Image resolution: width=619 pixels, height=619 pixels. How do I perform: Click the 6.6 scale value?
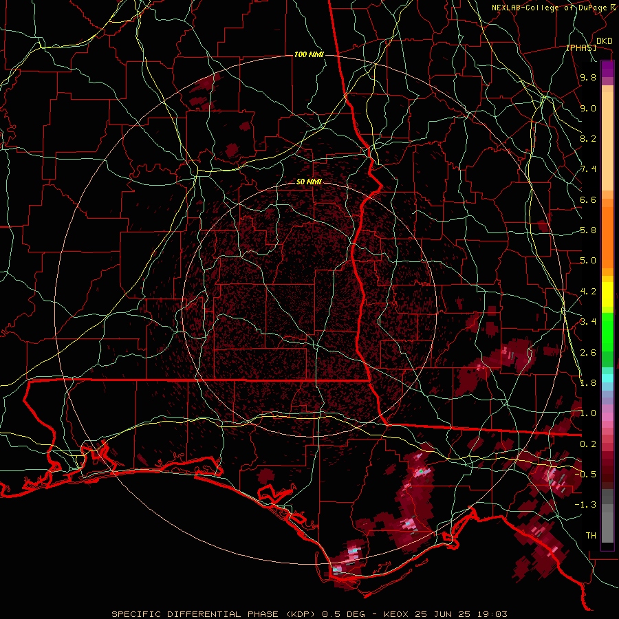[x=588, y=199]
